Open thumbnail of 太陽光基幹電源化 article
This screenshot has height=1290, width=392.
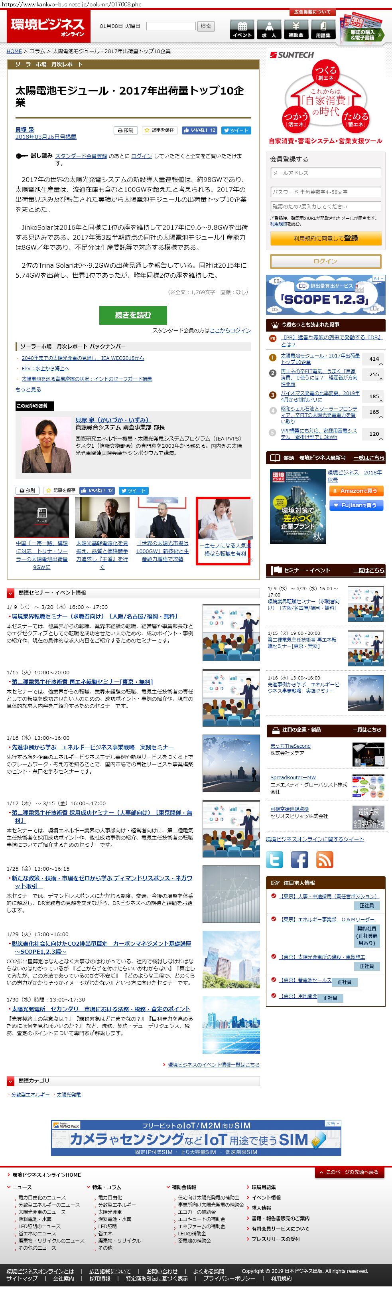pyautogui.click(x=102, y=517)
